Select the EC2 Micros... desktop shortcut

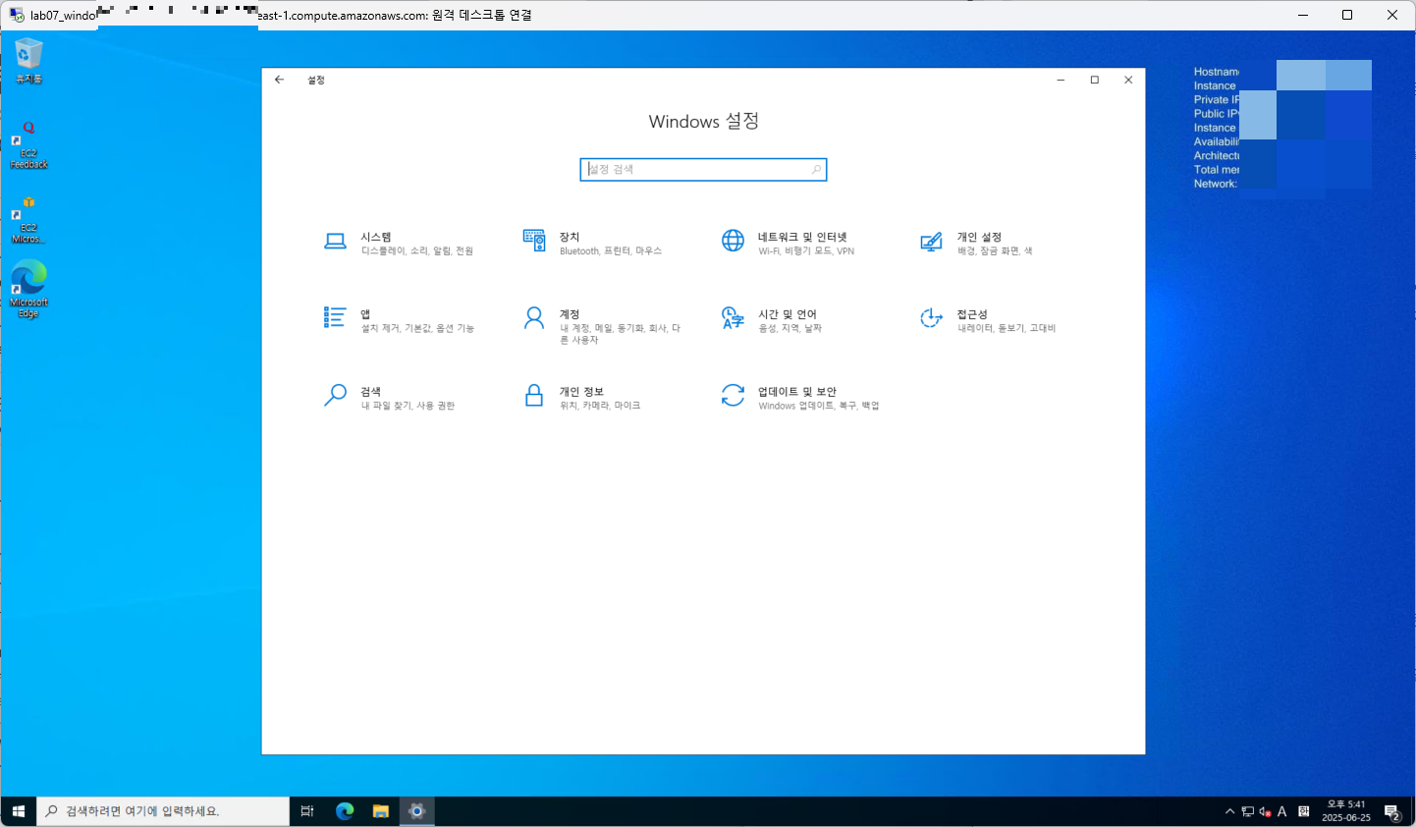tap(29, 220)
